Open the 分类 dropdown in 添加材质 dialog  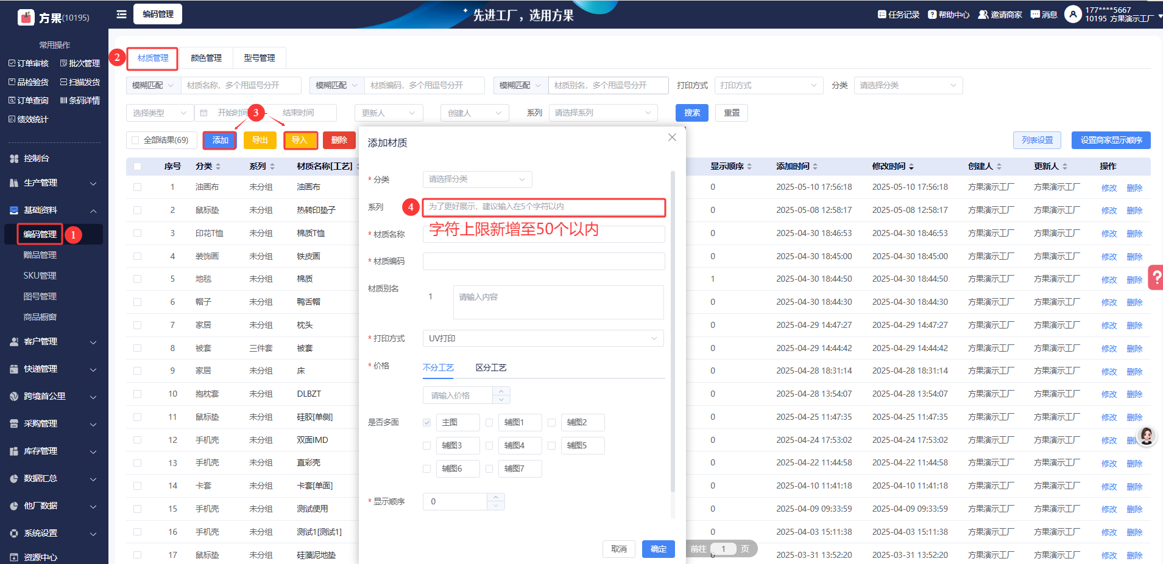(x=477, y=179)
